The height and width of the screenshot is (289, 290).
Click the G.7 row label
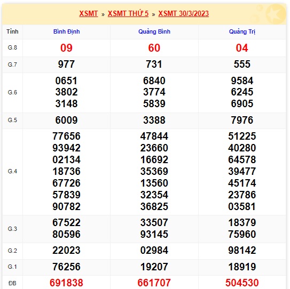pos(12,65)
